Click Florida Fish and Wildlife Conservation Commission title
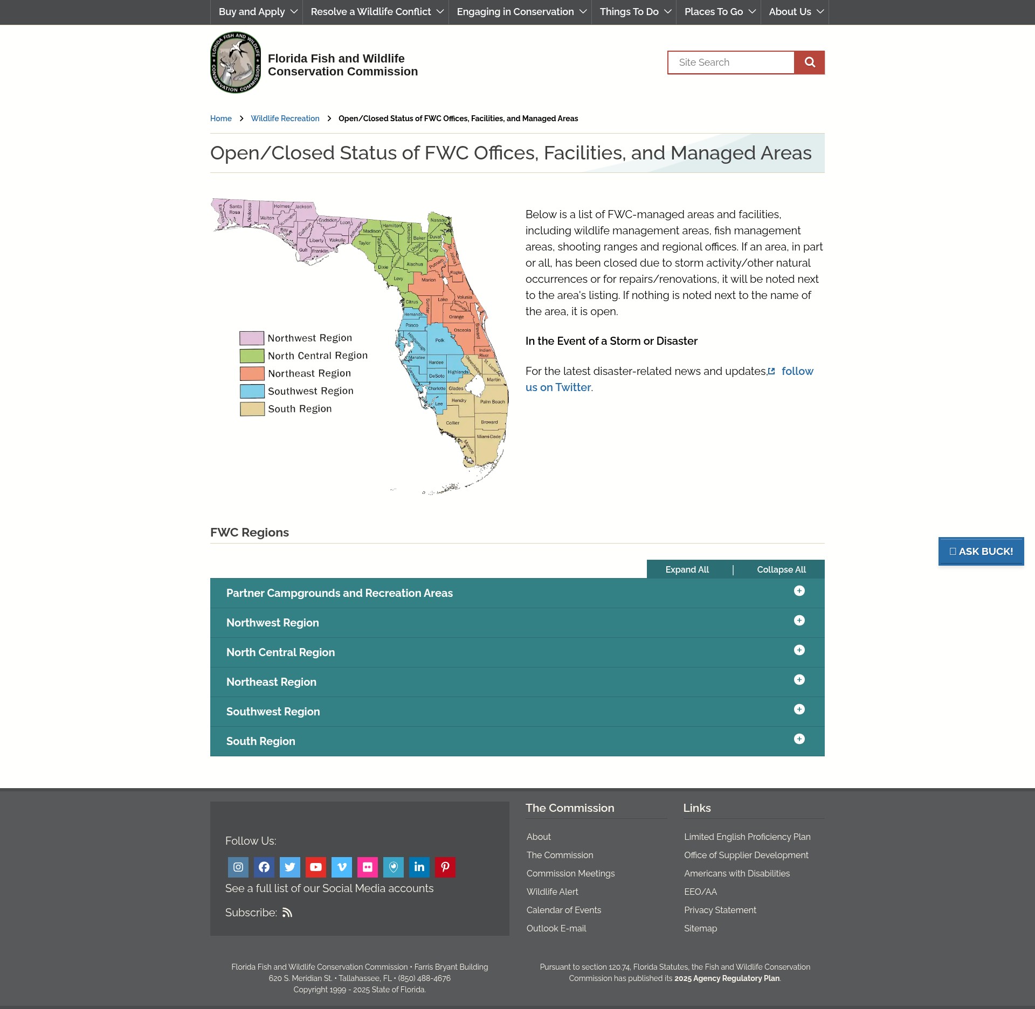The width and height of the screenshot is (1035, 1009). (343, 65)
